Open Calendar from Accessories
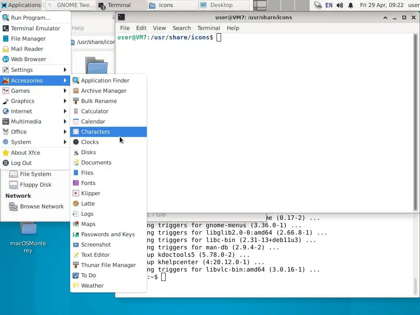This screenshot has width=420, height=315. [108, 121]
